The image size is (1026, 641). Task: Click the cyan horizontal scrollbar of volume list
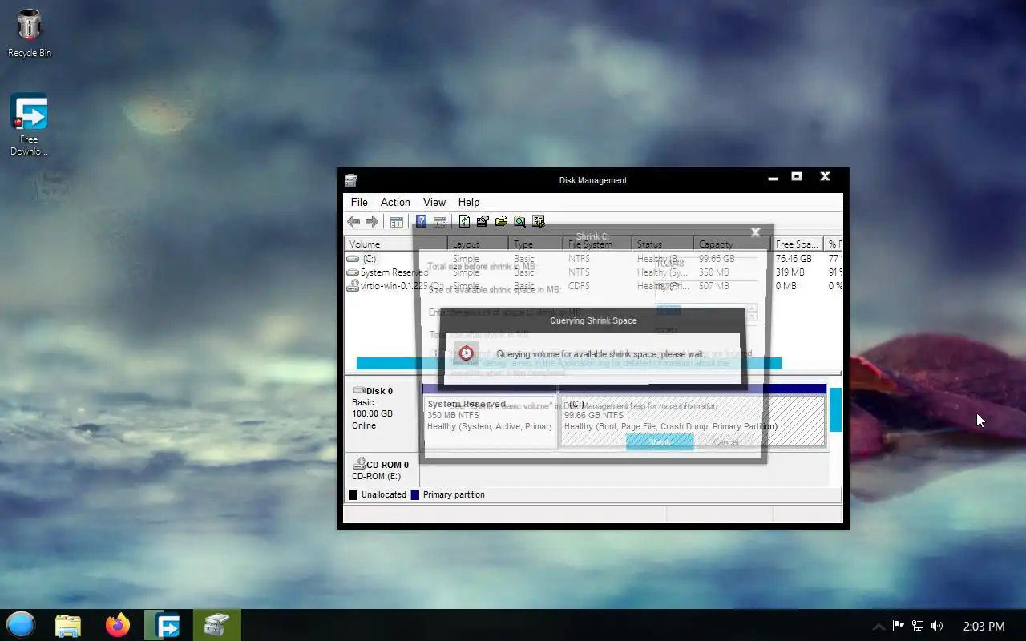pos(569,363)
